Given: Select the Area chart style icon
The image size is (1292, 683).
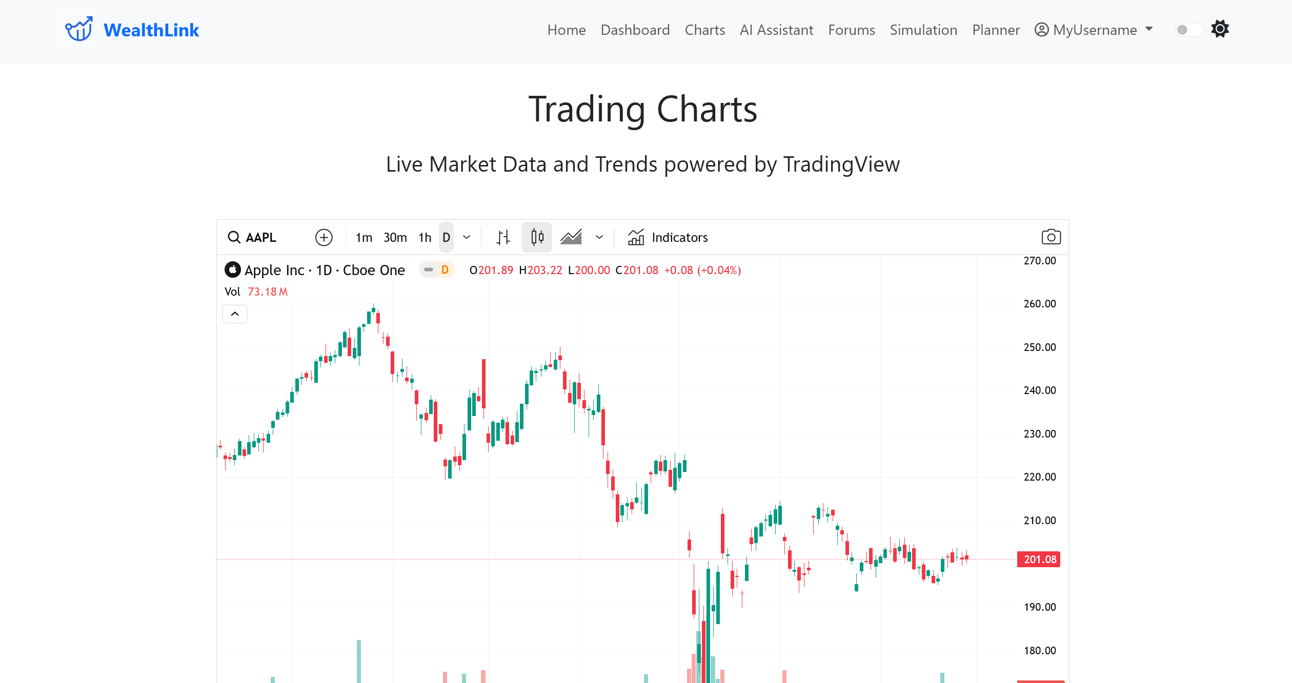Looking at the screenshot, I should [571, 237].
